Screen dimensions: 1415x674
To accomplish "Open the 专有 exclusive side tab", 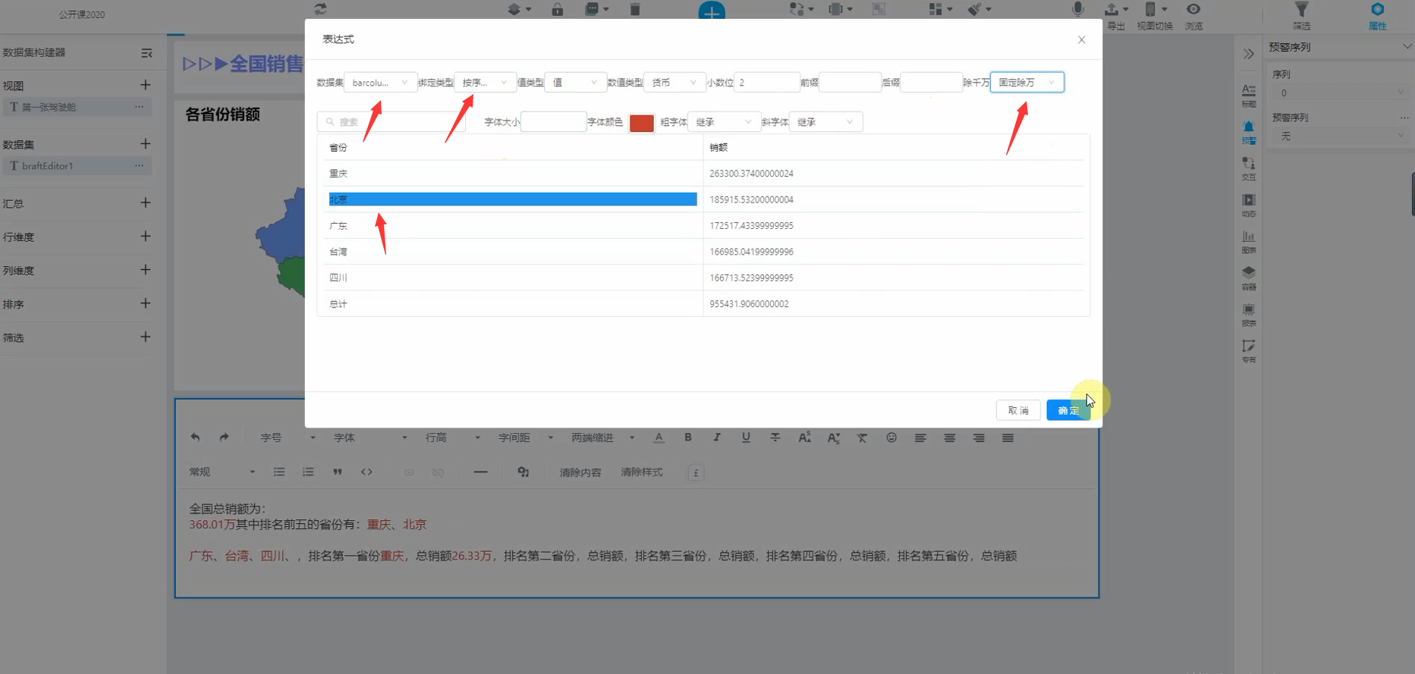I will (1249, 351).
